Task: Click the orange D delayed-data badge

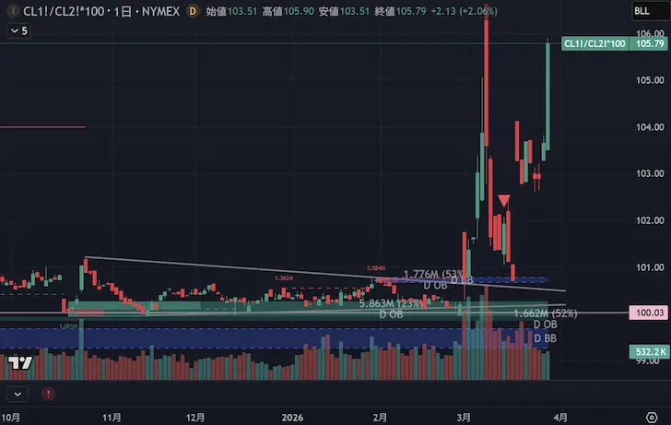Action: pos(192,11)
